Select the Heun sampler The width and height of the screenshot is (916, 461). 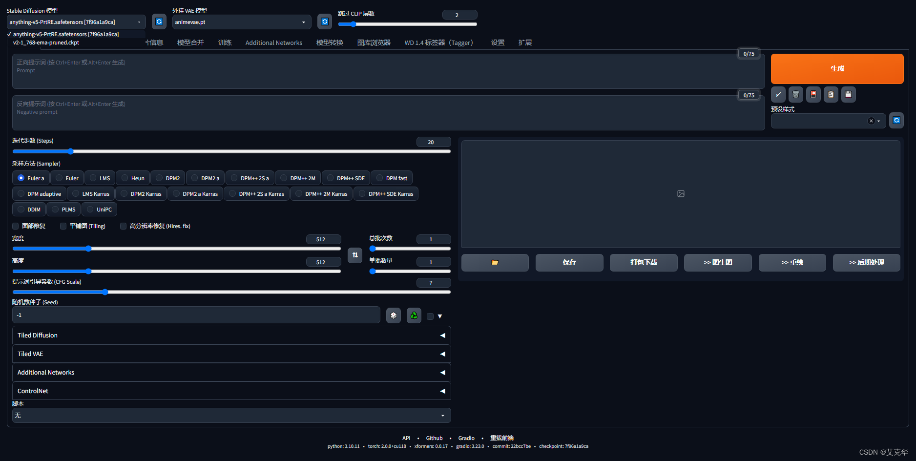point(133,178)
